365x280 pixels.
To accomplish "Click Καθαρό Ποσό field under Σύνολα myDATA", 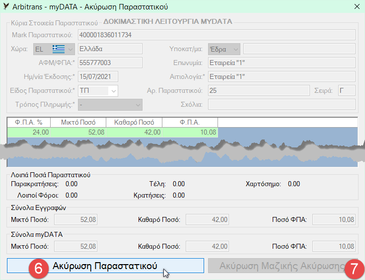I will [207, 246].
